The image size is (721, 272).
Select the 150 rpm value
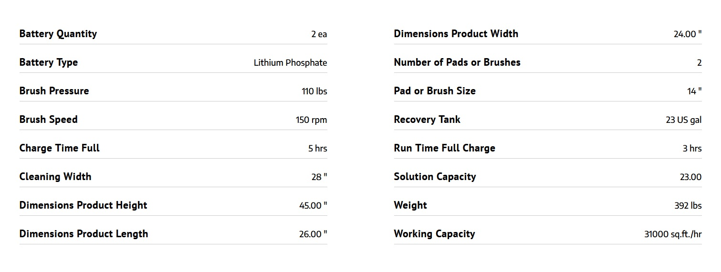[x=311, y=120]
